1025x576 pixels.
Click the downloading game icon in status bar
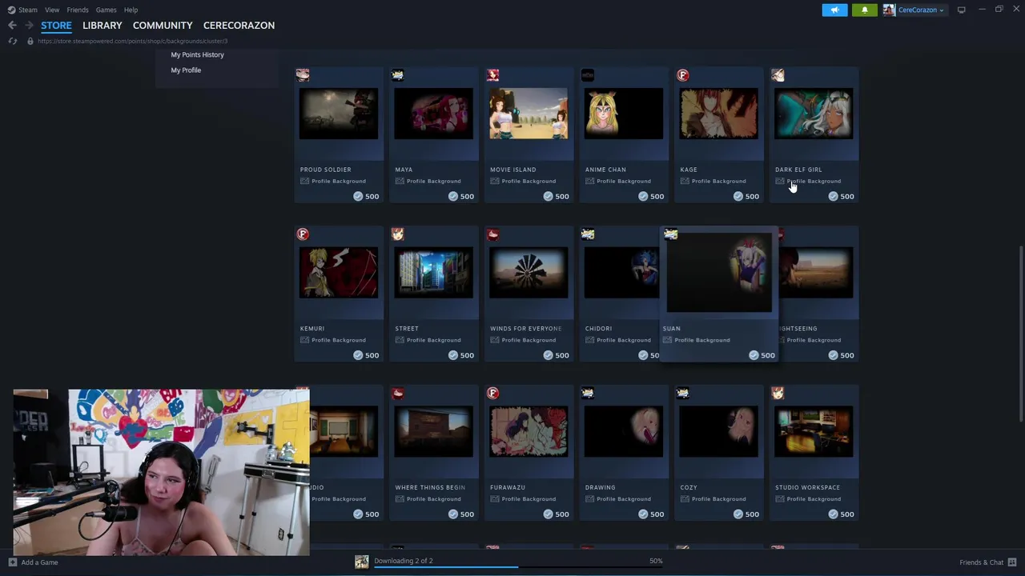tap(362, 562)
